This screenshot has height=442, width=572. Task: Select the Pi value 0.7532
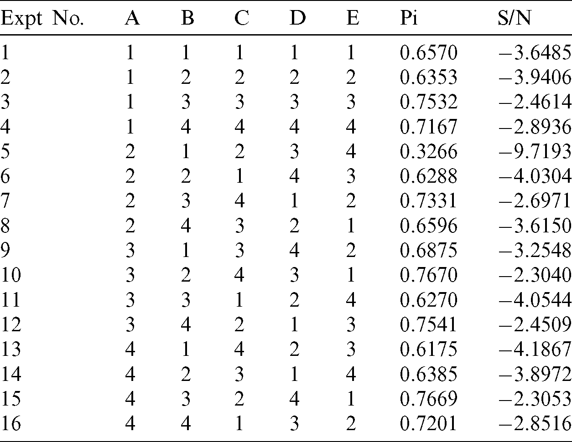tap(428, 103)
